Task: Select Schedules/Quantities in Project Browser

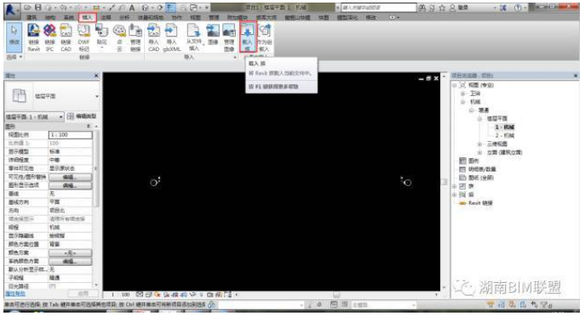Action: click(x=482, y=169)
